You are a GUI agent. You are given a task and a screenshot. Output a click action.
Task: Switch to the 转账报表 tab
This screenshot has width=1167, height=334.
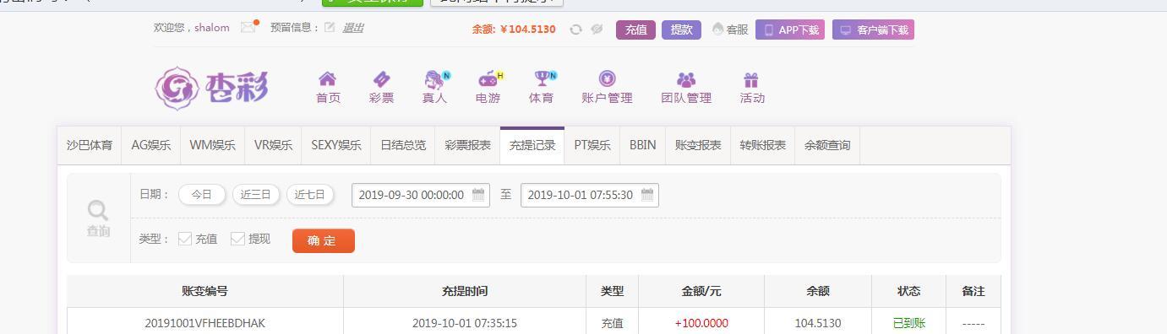tap(763, 145)
